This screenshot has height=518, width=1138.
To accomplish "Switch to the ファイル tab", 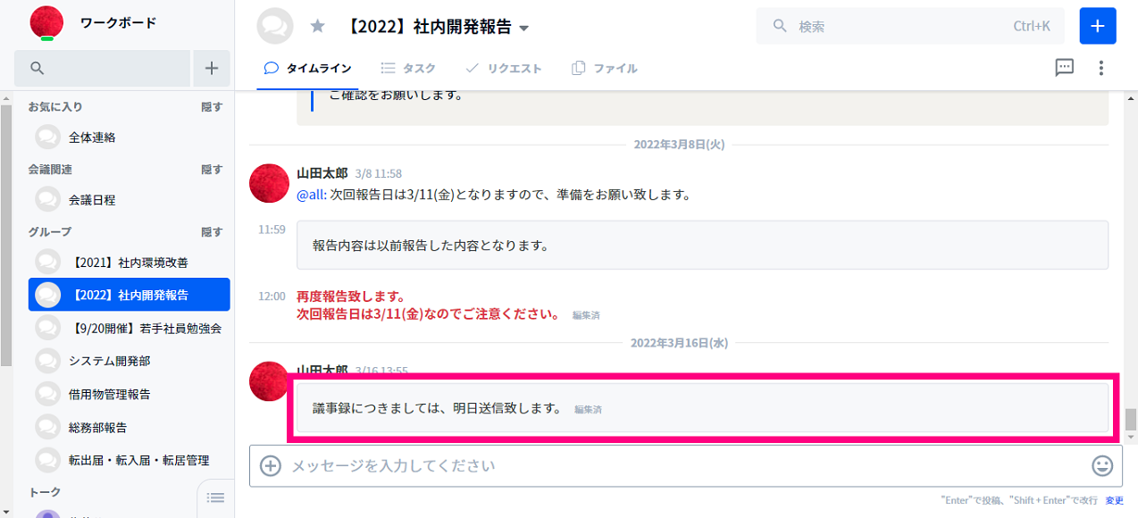I will (604, 68).
